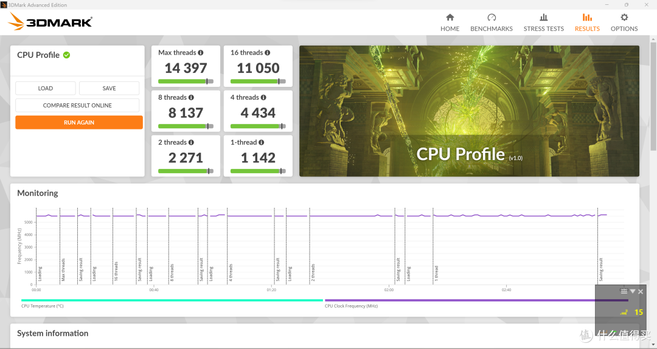The height and width of the screenshot is (349, 657).
Task: Switch to the STRESS TESTS tab
Action: (543, 29)
